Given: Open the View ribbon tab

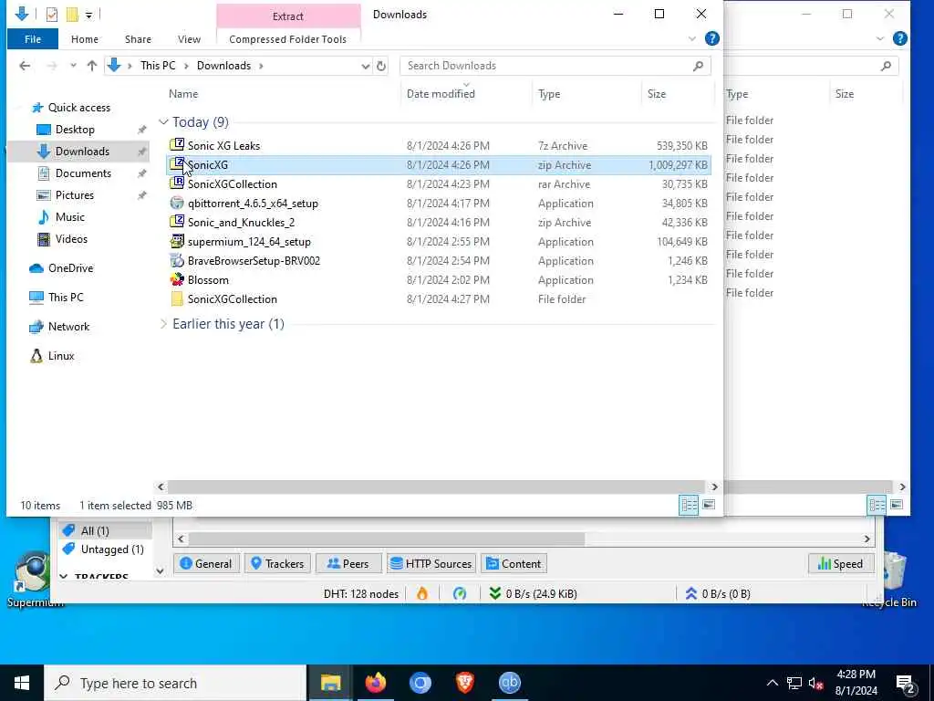Looking at the screenshot, I should click(189, 39).
